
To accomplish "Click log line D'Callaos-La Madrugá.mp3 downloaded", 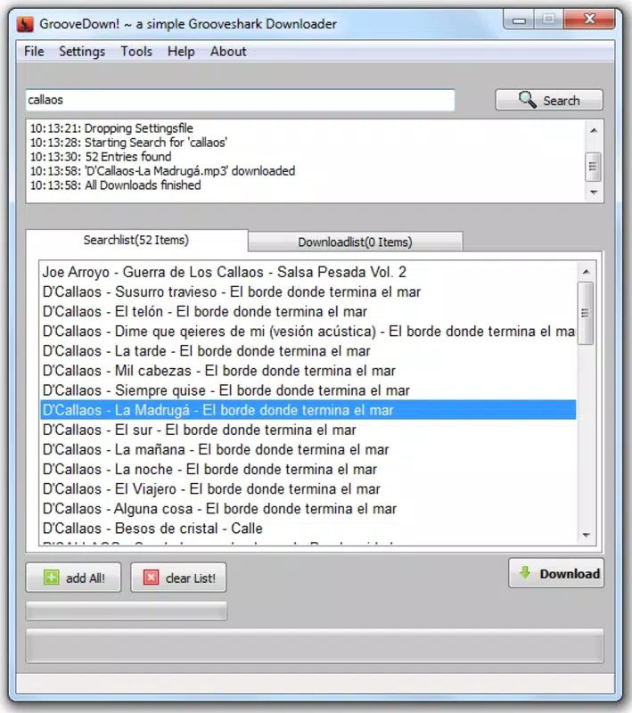I will point(163,170).
